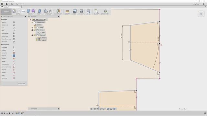Expand the Origin node in browser
The height and width of the screenshot is (116, 207).
[32, 27]
